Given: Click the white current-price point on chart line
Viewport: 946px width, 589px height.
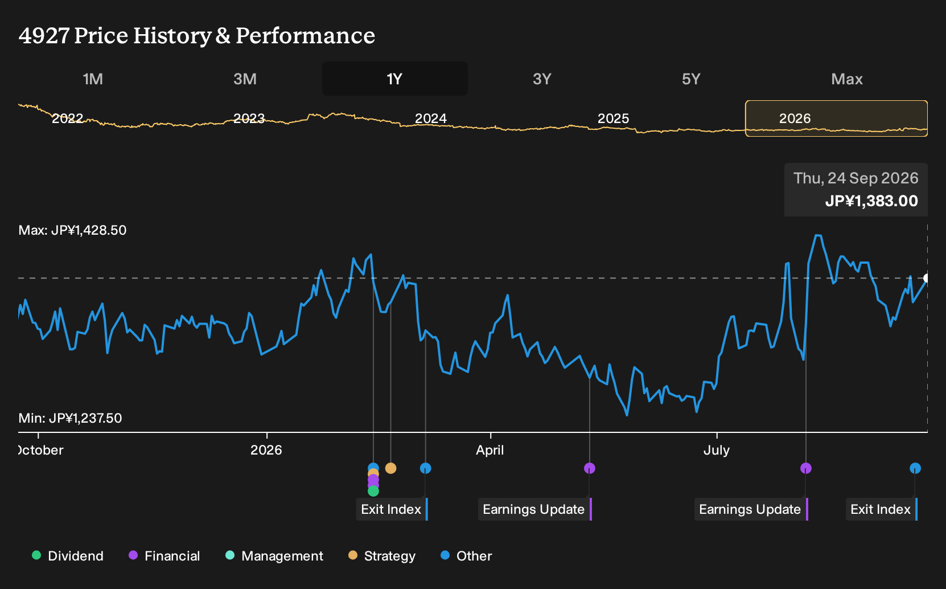Looking at the screenshot, I should coord(926,278).
